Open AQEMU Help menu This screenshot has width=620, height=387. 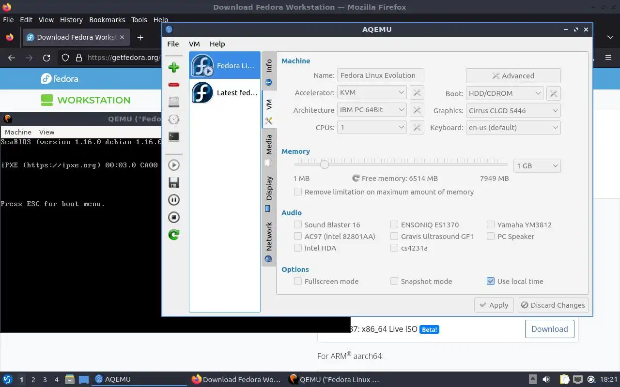[x=217, y=44]
